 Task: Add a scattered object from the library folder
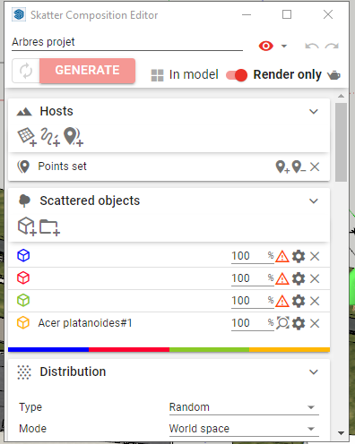[49, 227]
